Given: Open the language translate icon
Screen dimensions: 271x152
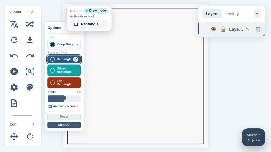Looking at the screenshot, I should pyautogui.click(x=14, y=24).
